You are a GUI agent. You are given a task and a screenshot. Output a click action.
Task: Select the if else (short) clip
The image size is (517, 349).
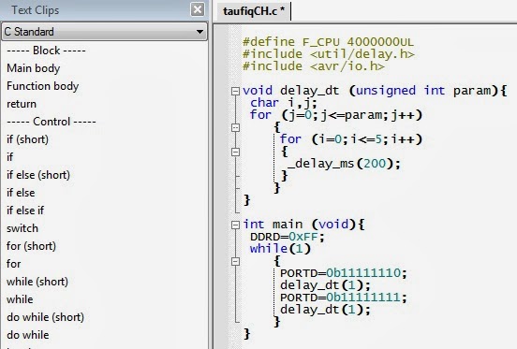tap(38, 175)
